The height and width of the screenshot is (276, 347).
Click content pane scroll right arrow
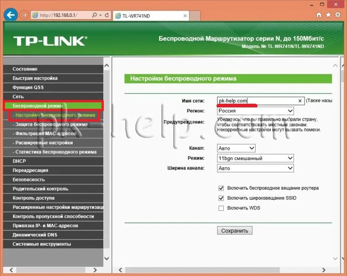[324, 270]
